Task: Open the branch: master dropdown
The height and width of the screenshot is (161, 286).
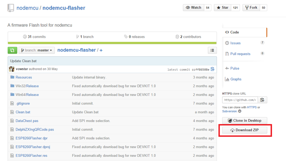Action: tap(37, 50)
